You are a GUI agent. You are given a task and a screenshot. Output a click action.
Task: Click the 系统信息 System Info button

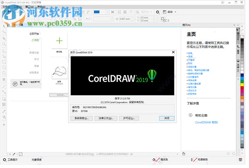click(82, 118)
